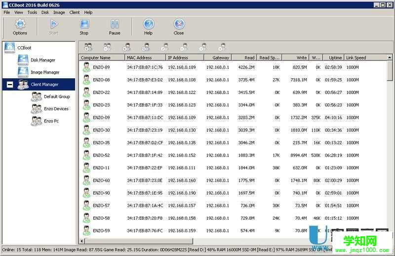Screen dimensions: 395x256
Task: Click the vertical scrollbar thumb
Action: tap(390, 70)
